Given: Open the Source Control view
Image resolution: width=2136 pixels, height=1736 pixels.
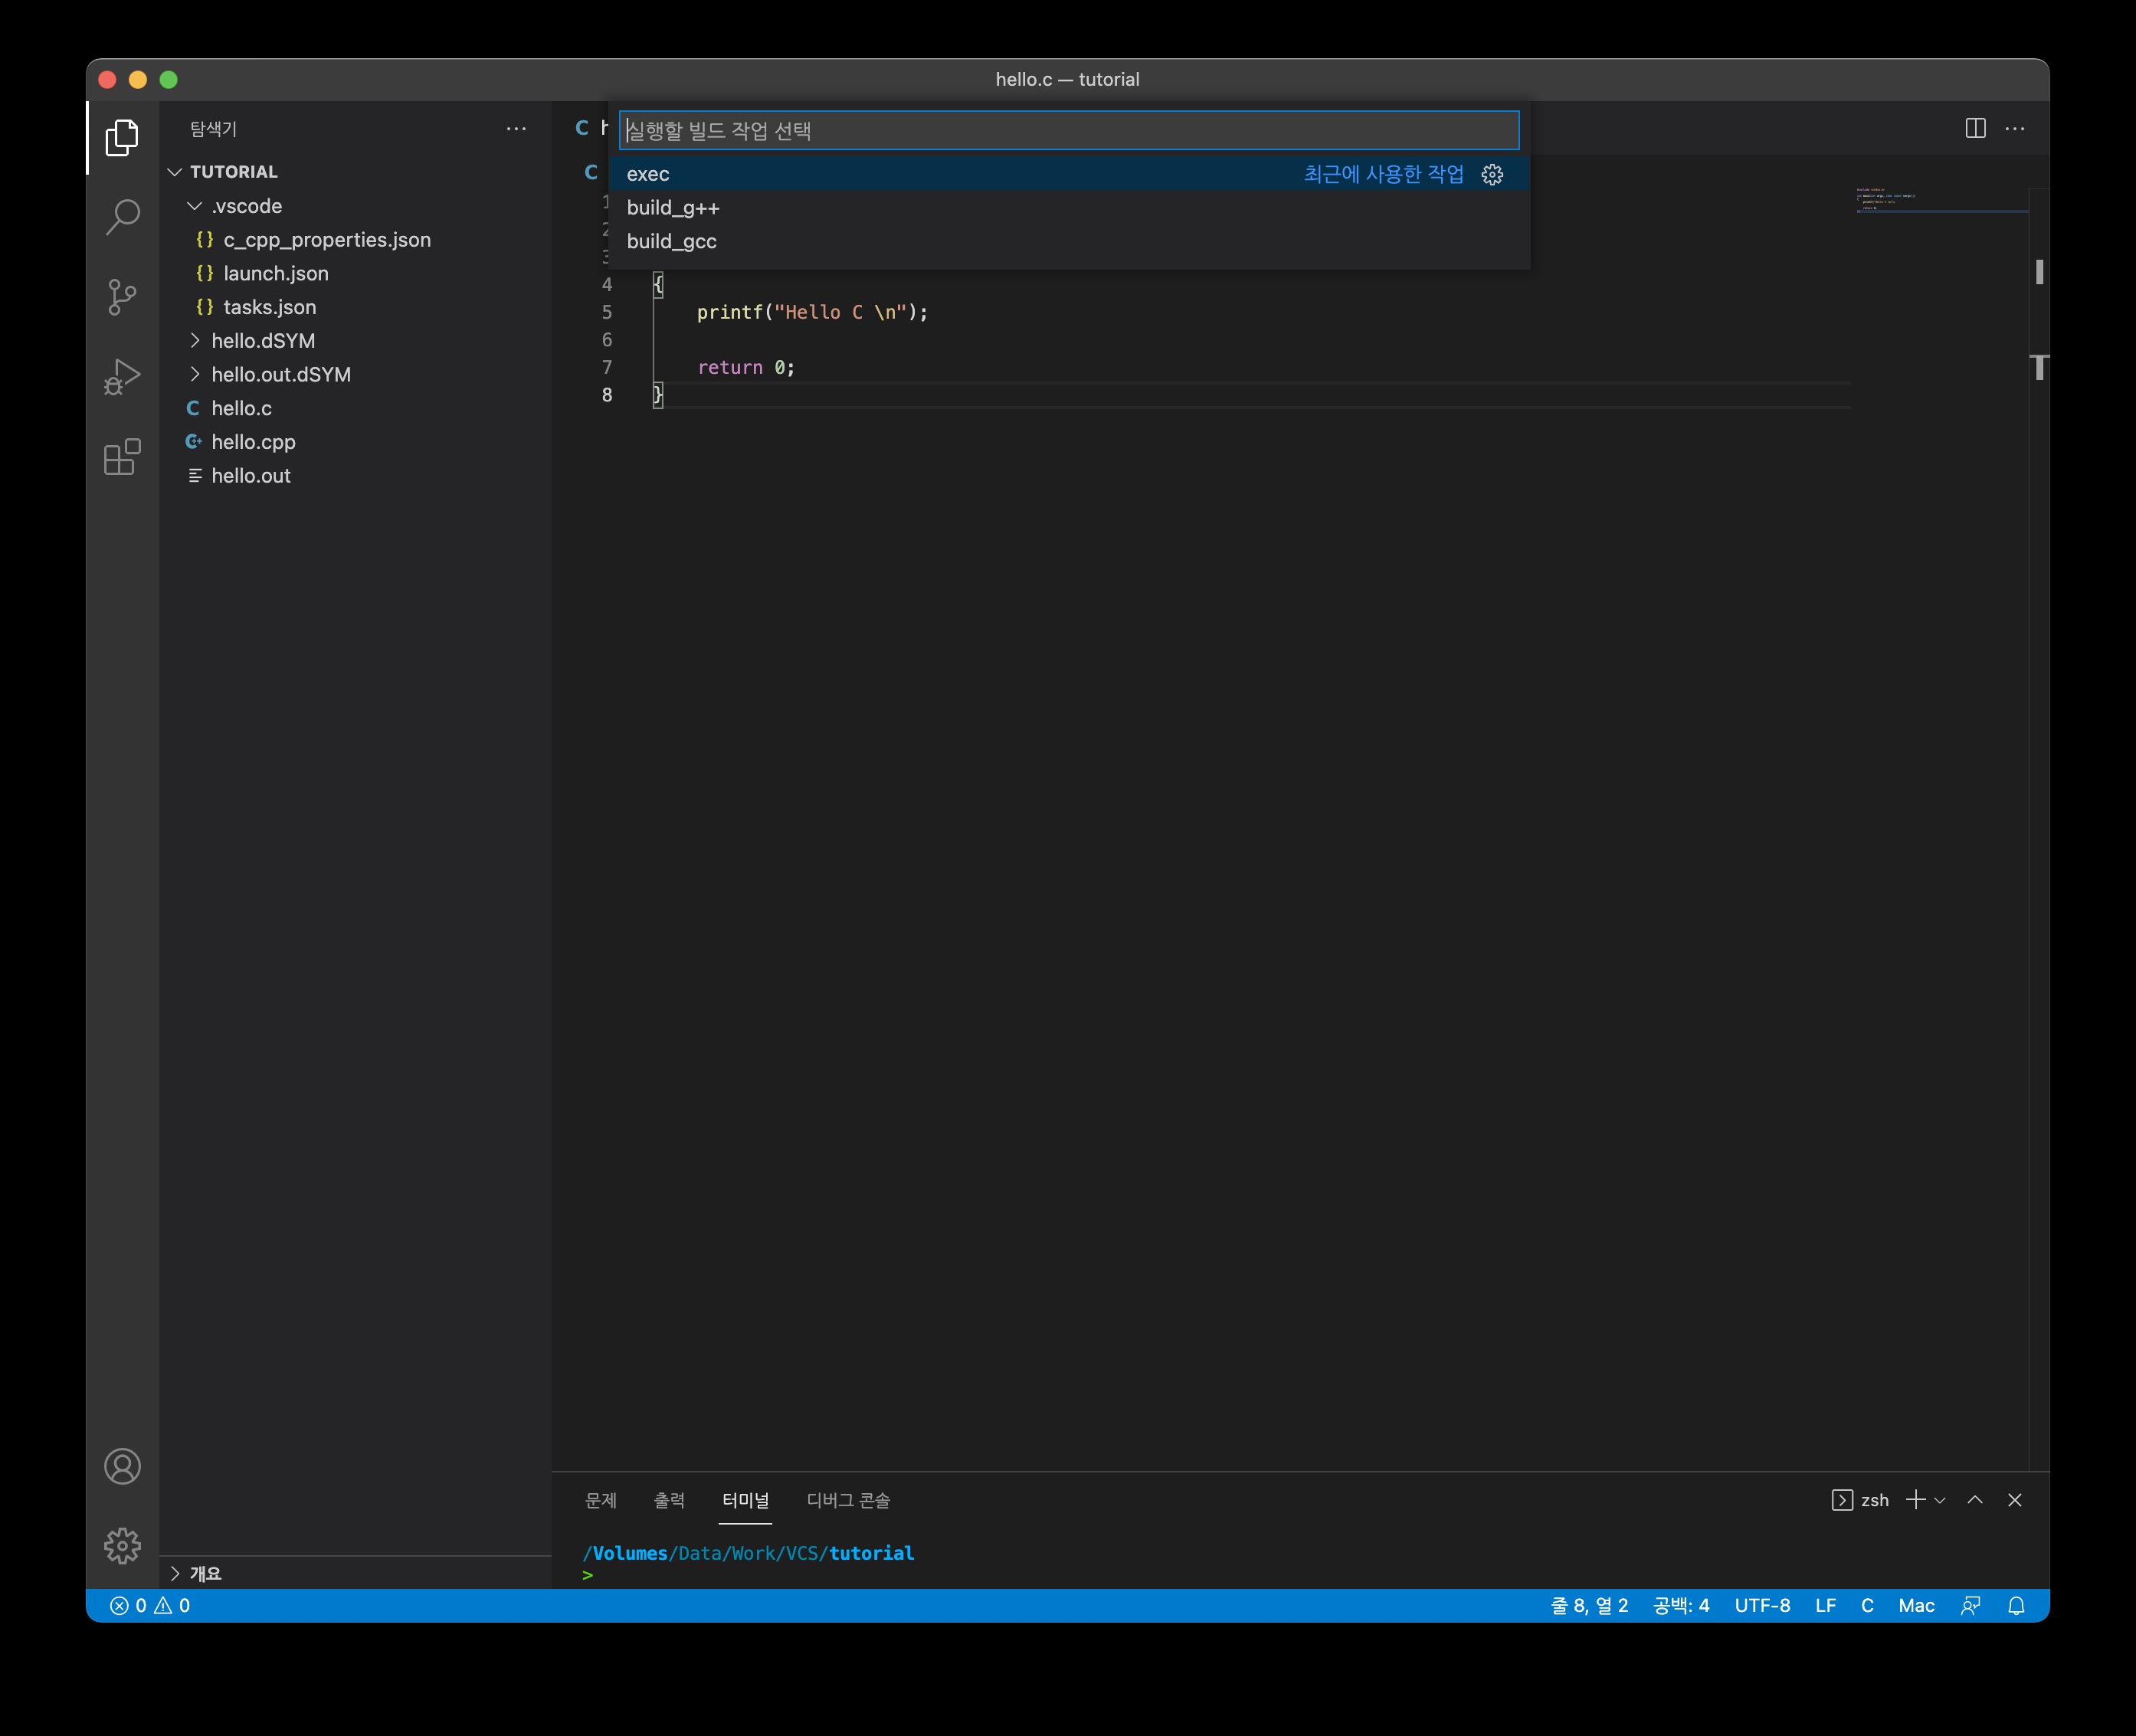Looking at the screenshot, I should tap(122, 297).
